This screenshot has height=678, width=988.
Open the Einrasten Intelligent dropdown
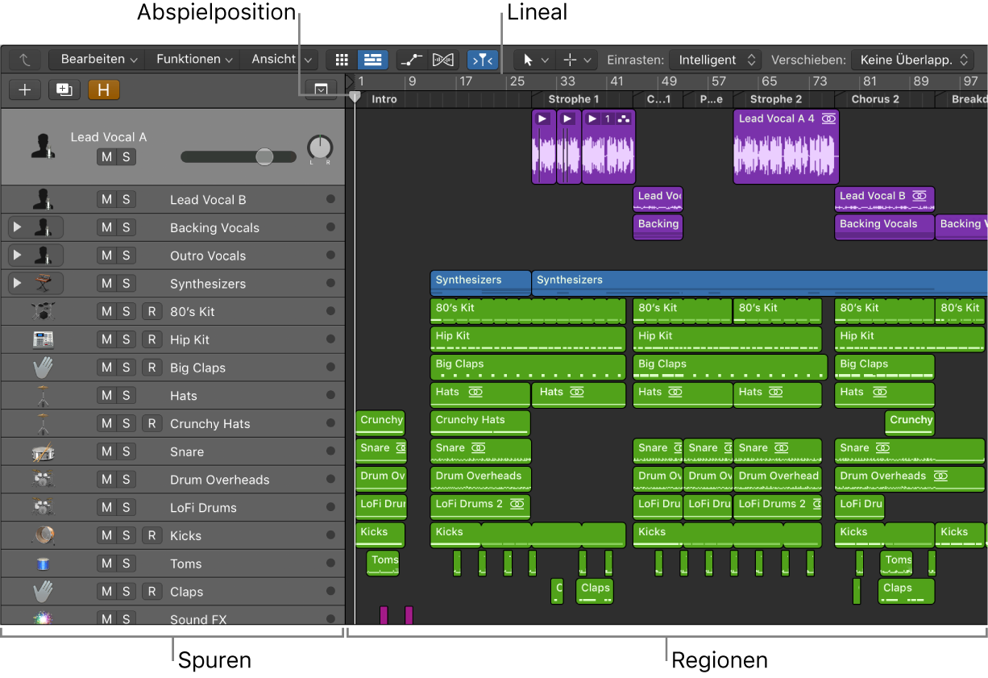pyautogui.click(x=716, y=60)
